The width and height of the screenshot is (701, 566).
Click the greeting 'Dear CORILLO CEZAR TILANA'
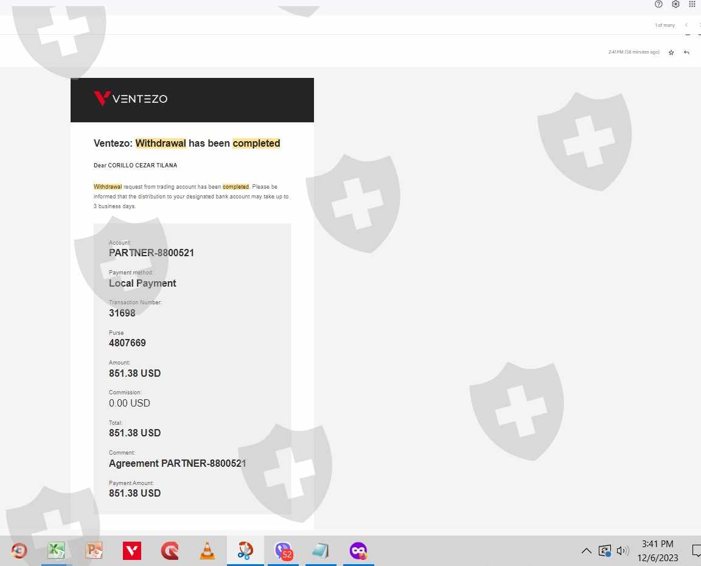coord(135,165)
